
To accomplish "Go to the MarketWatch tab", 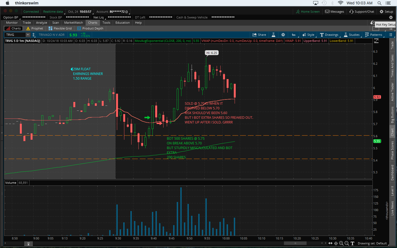I will pos(74,23).
